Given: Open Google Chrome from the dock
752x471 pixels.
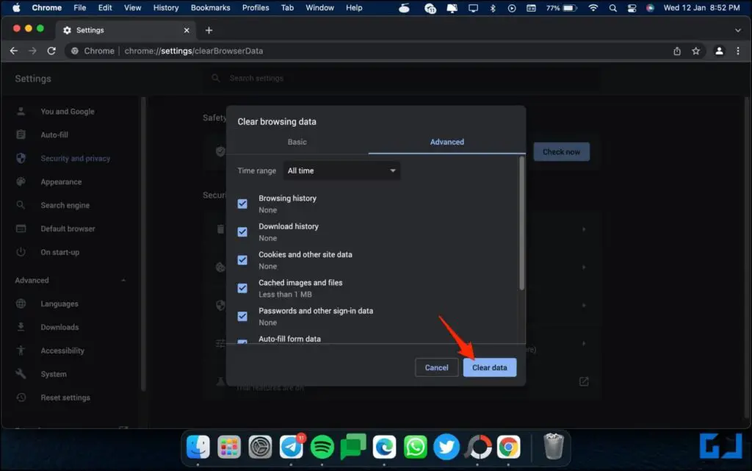Looking at the screenshot, I should coord(508,447).
